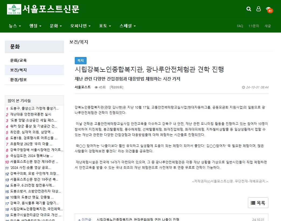This screenshot has height=221, width=281.
Task: Open the user account icon
Action: click(258, 9)
